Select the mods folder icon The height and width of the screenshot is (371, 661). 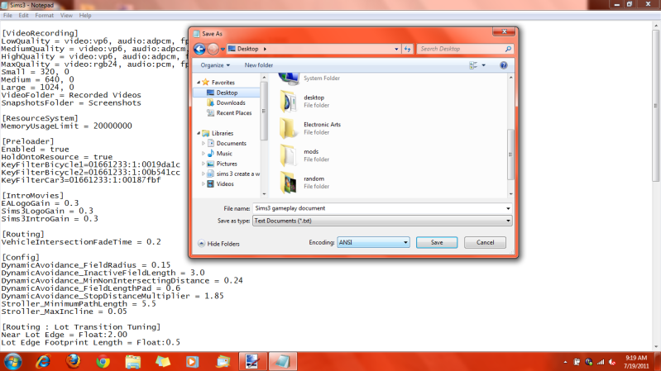289,155
